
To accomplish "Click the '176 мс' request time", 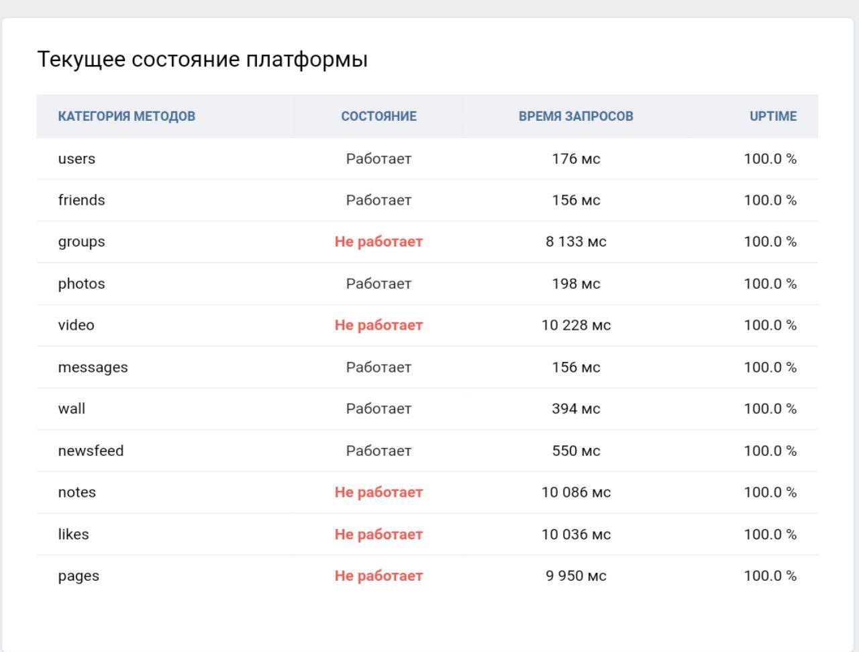I will pyautogui.click(x=576, y=159).
